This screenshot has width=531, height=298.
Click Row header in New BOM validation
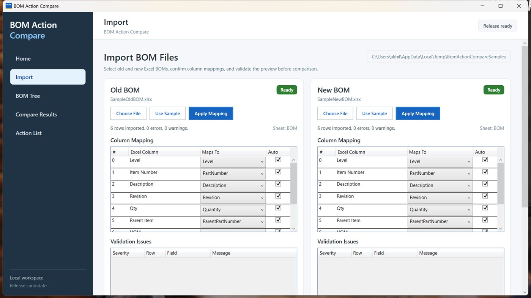click(362, 253)
